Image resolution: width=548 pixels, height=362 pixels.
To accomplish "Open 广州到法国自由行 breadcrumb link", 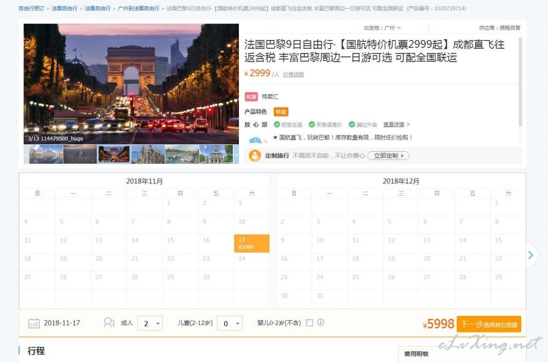I will click(138, 9).
